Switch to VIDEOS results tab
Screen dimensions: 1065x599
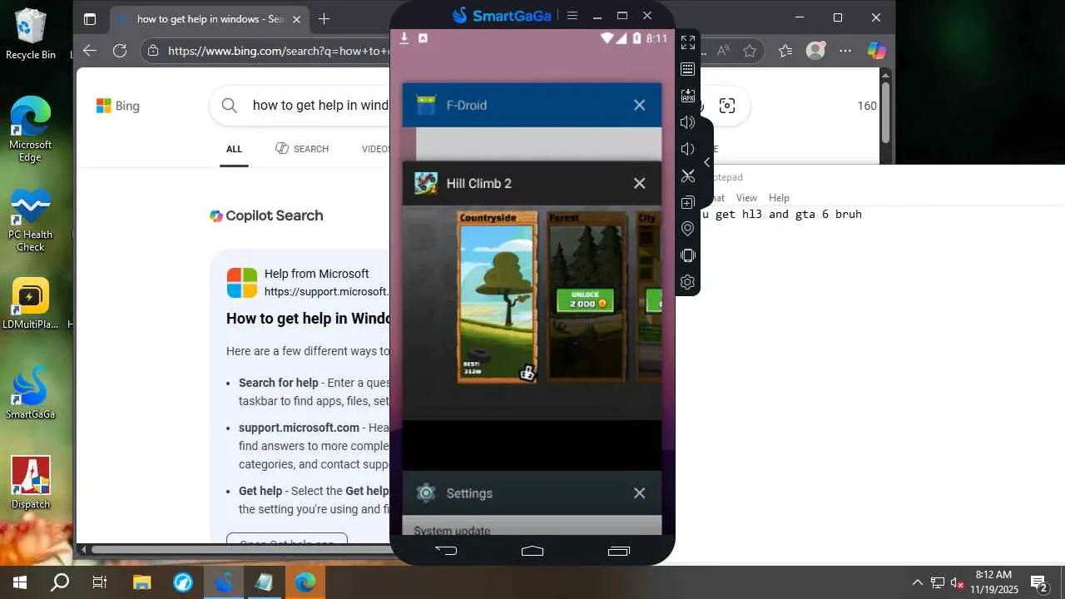(x=376, y=149)
